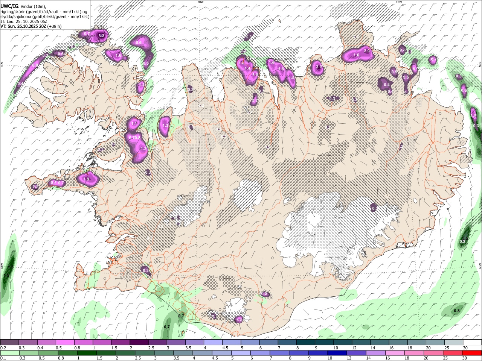Click the '1.1' value on the purple patch
Image resolution: width=482 pixels, height=361 pixels.
click(134, 123)
